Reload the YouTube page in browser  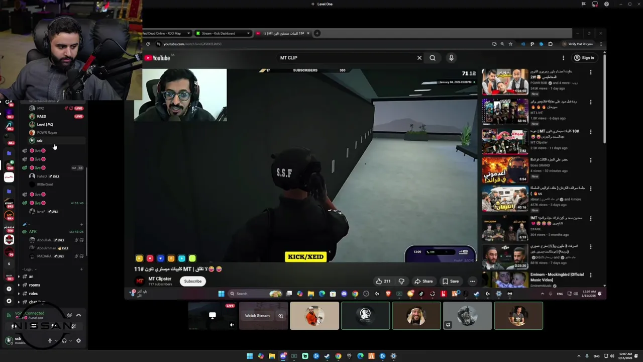pos(148,44)
